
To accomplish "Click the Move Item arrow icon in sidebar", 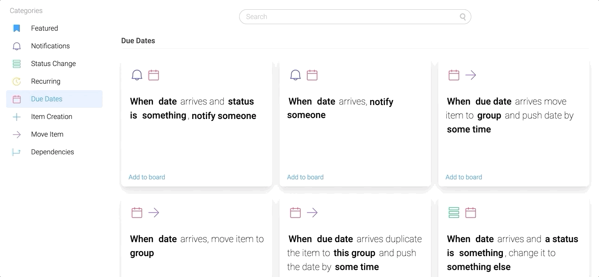I will tap(17, 134).
